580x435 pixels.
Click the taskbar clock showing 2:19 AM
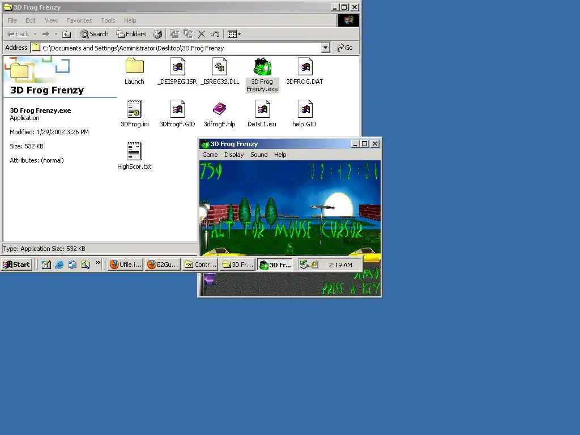coord(340,265)
